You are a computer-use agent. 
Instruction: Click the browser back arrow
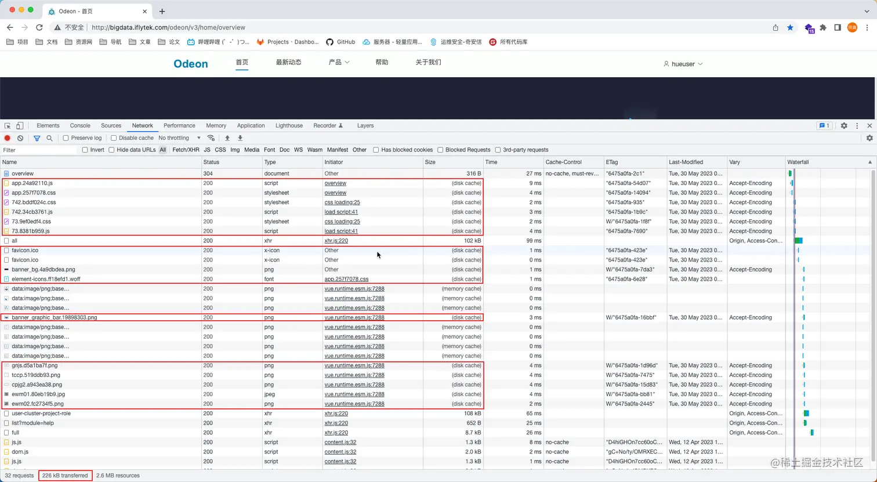10,27
